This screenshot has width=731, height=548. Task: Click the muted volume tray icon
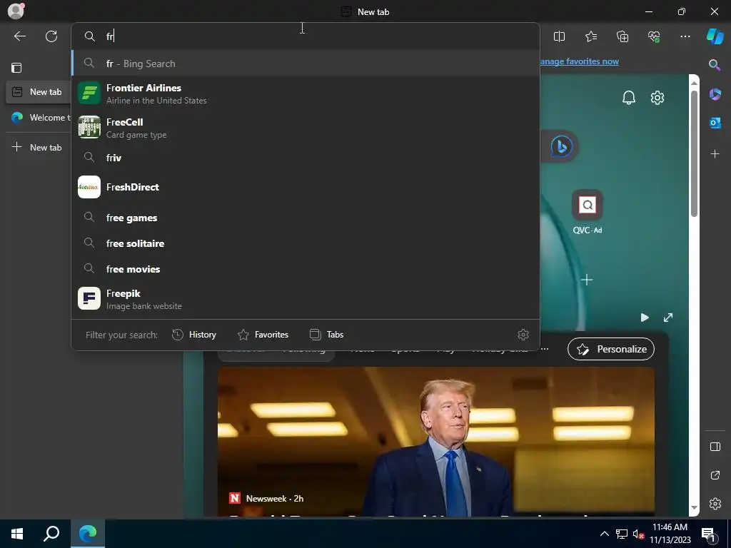click(x=637, y=534)
